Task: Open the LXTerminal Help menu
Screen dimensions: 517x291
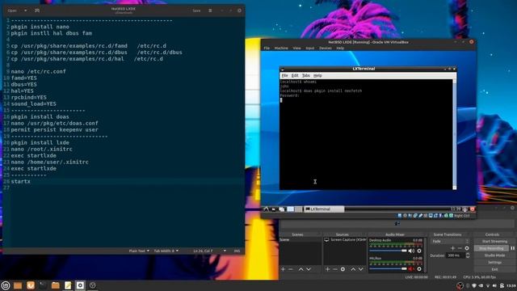Action: [317, 75]
